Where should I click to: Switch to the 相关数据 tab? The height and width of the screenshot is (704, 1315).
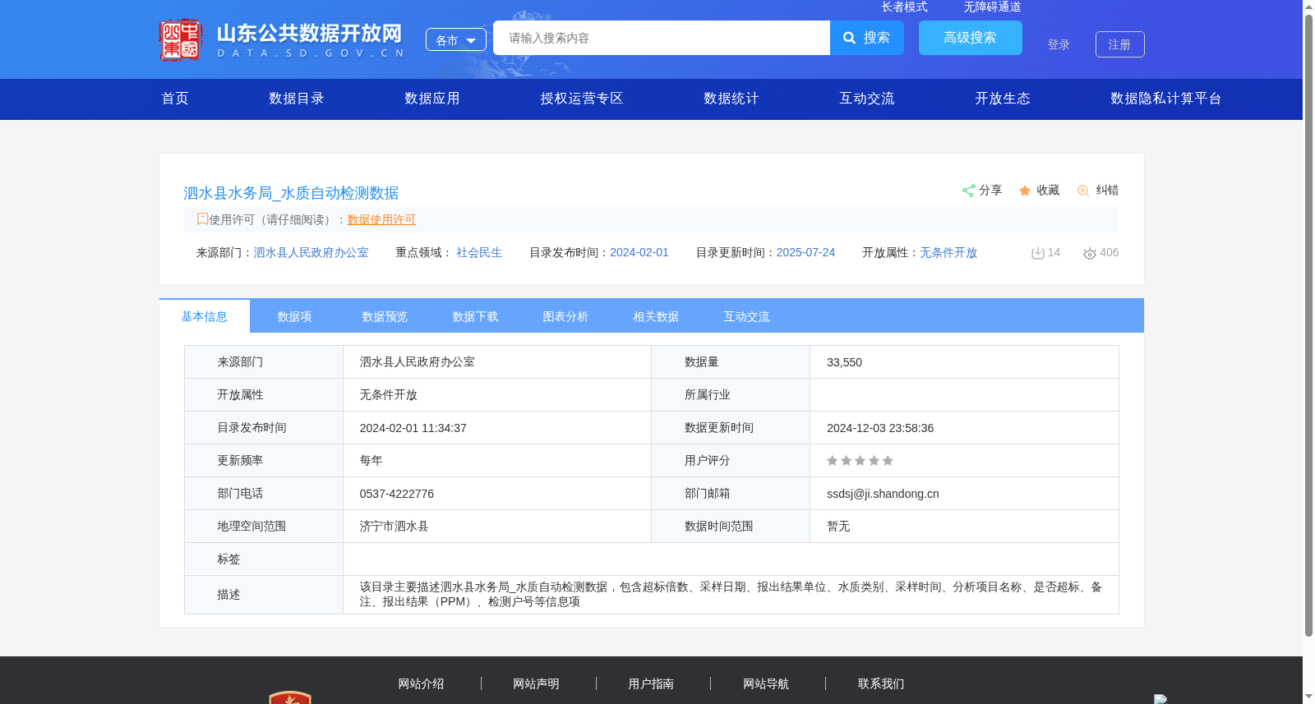pos(657,316)
